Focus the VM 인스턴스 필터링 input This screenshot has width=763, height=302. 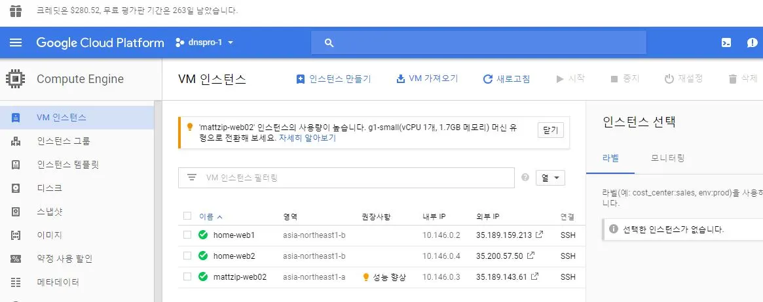click(x=346, y=178)
